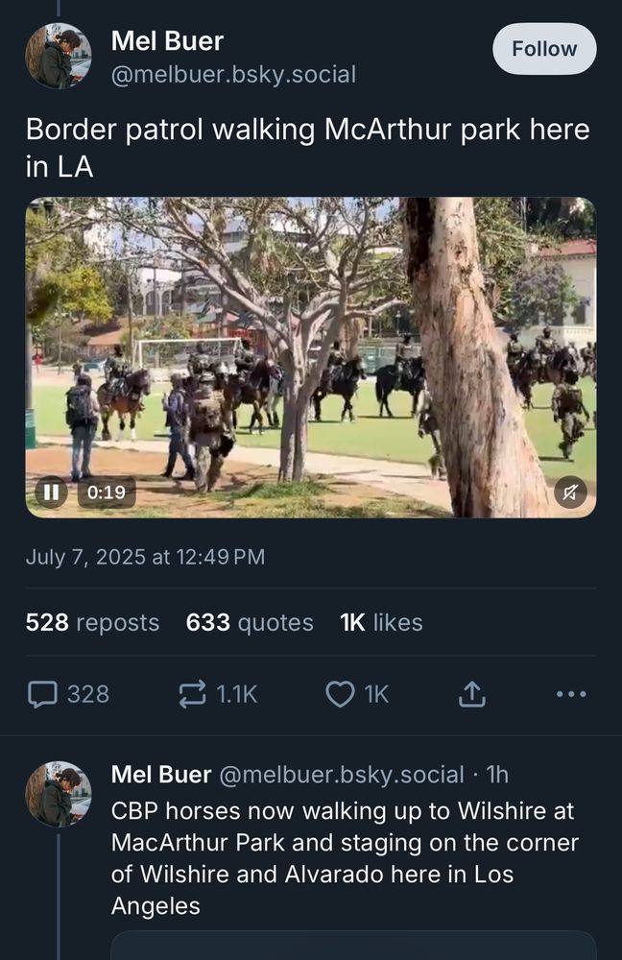Open the three-dot more options menu
Image resolution: width=622 pixels, height=960 pixels.
(x=571, y=694)
